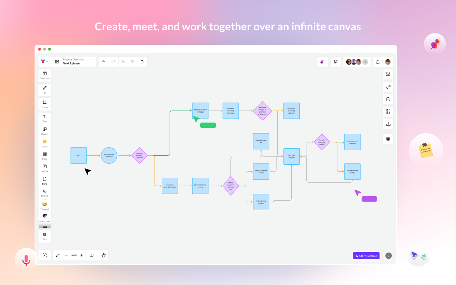Open the user profile avatar menu
Screen dimensions: 456x285
pyautogui.click(x=388, y=62)
